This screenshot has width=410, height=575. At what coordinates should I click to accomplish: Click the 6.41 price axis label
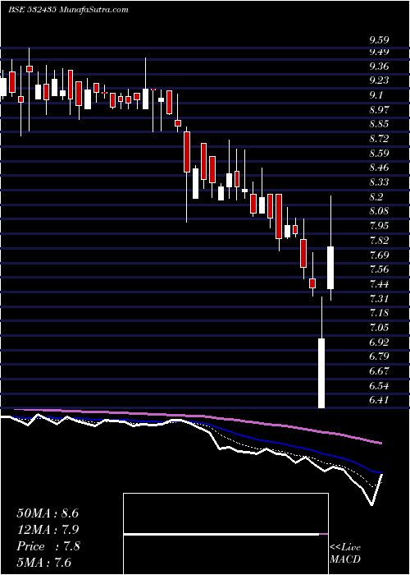coord(379,400)
